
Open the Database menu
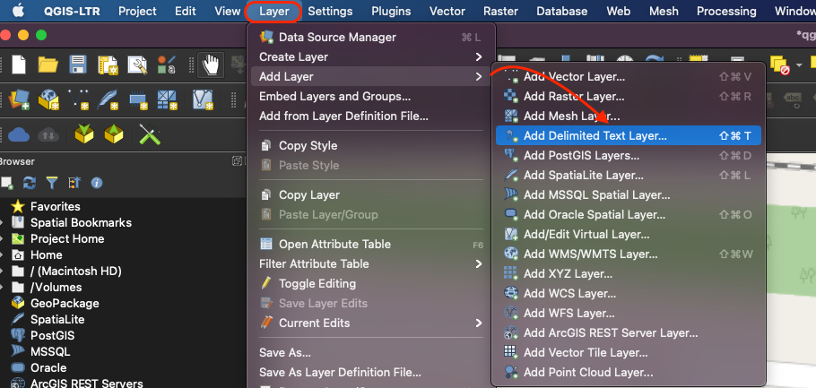pos(561,11)
